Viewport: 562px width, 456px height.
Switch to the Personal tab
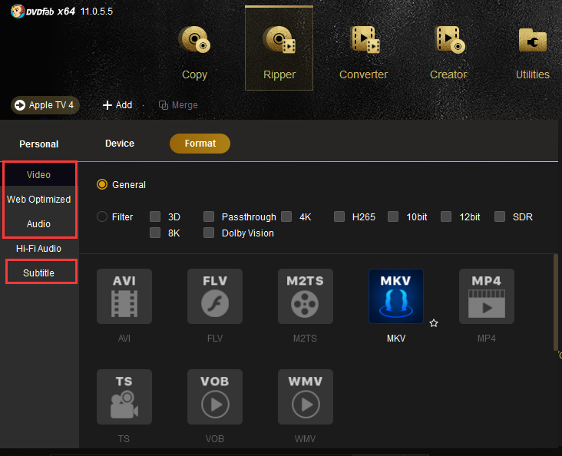click(x=38, y=144)
